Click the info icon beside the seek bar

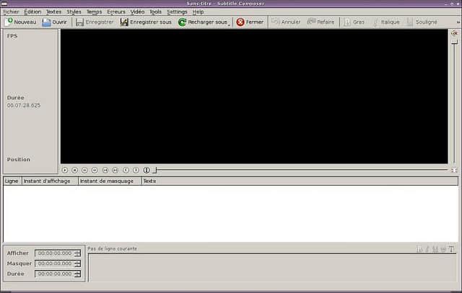pyautogui.click(x=147, y=170)
